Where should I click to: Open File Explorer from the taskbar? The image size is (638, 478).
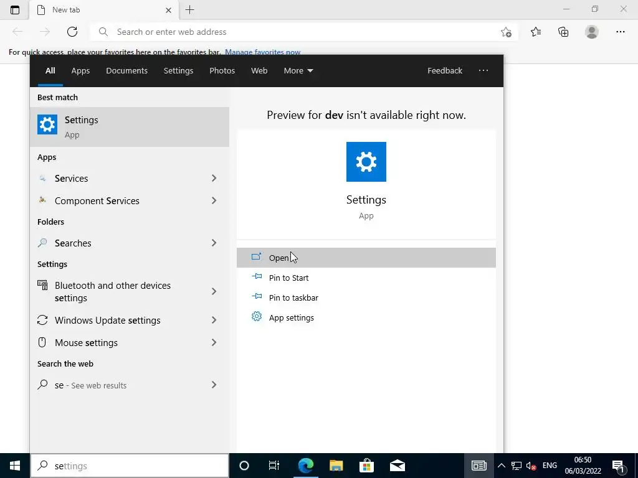click(336, 466)
